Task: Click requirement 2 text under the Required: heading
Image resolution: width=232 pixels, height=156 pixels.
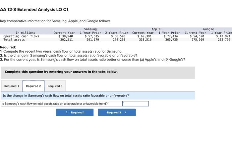Action: (69, 55)
